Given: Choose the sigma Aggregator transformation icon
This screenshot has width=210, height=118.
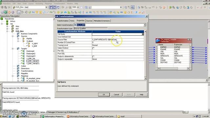Looking at the screenshot, I should (40, 12).
